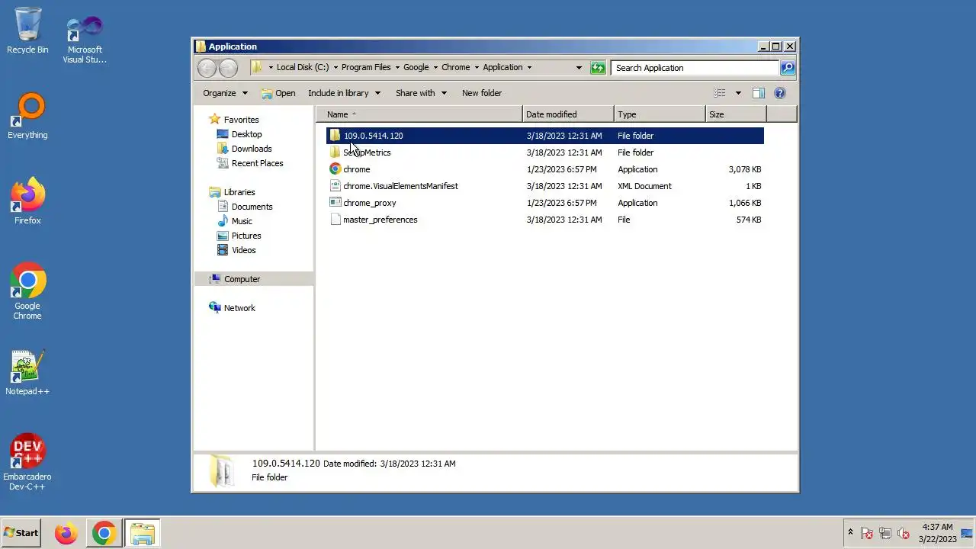
Task: Open Include in library dropdown
Action: tap(345, 93)
